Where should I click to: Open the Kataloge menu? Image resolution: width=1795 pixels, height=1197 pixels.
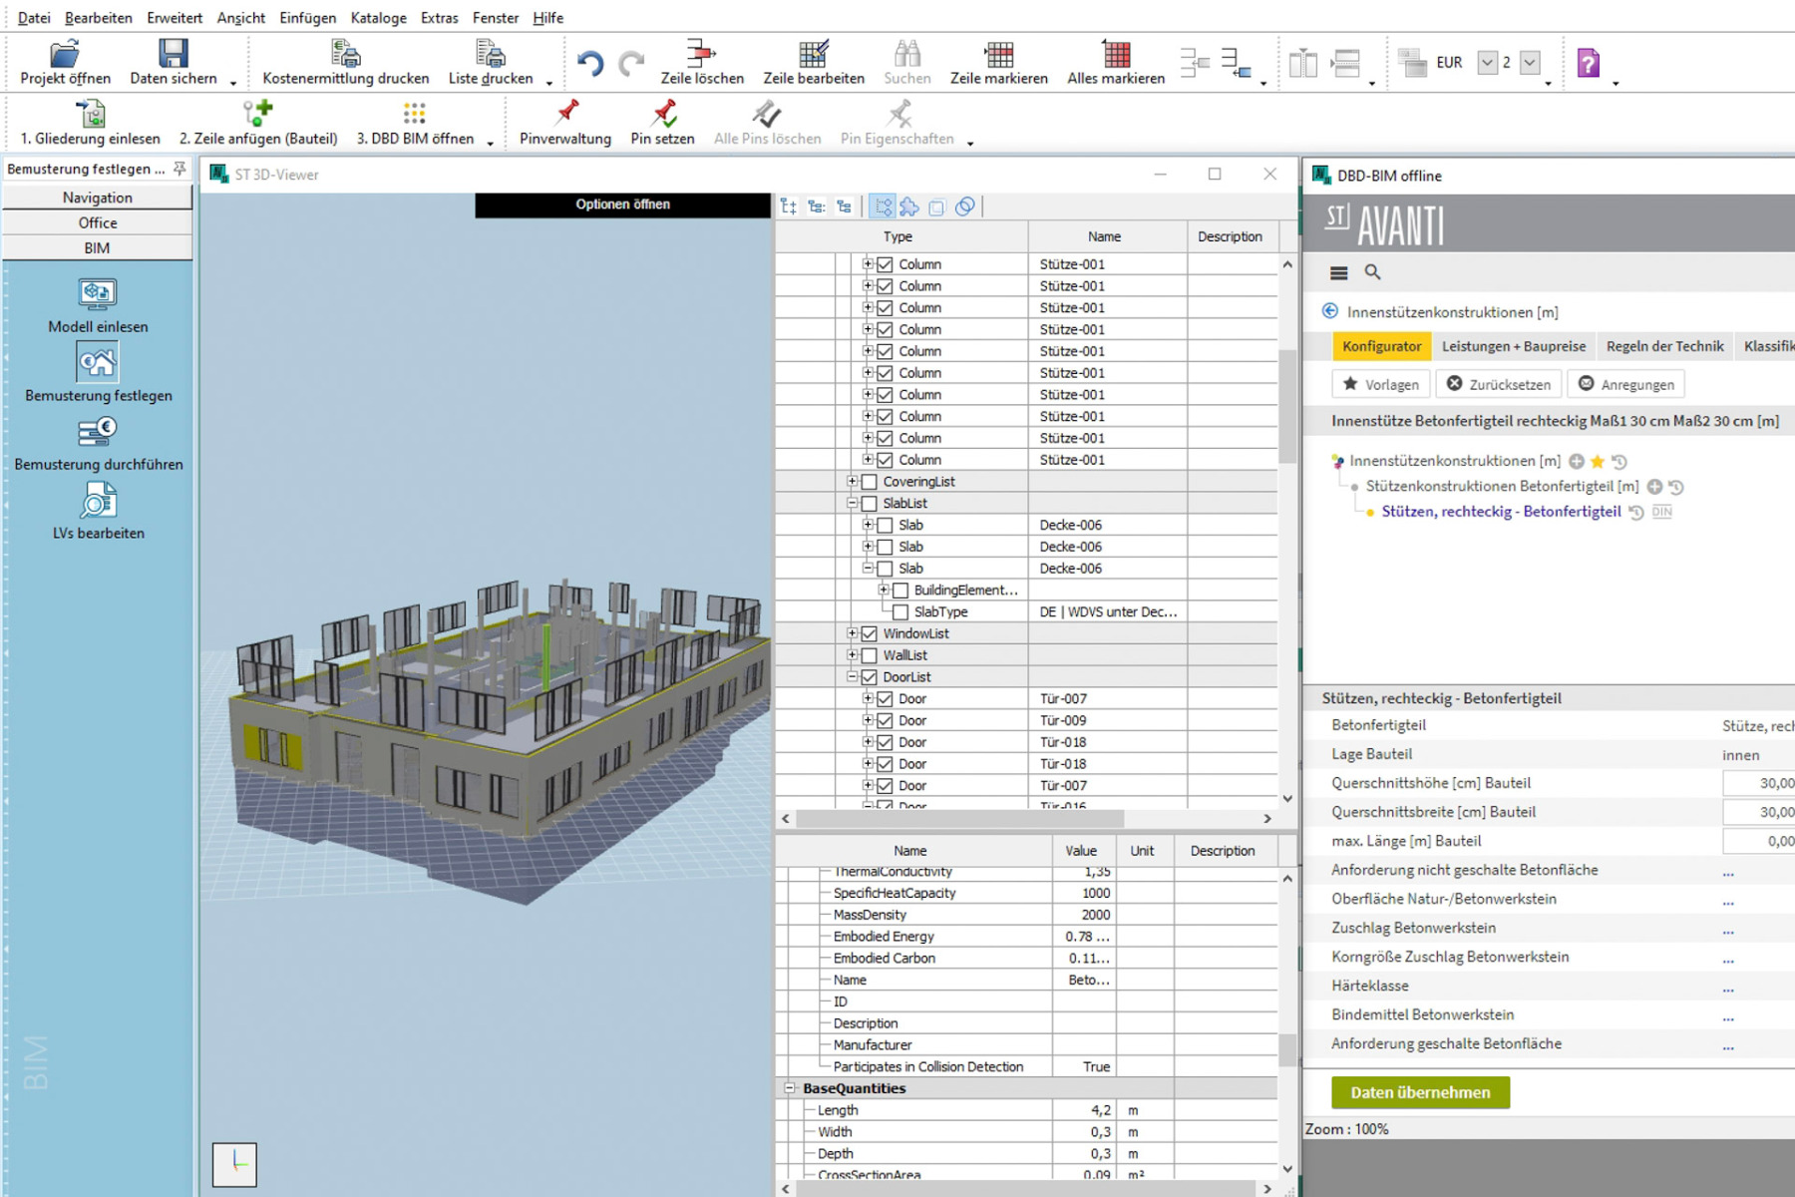[378, 18]
